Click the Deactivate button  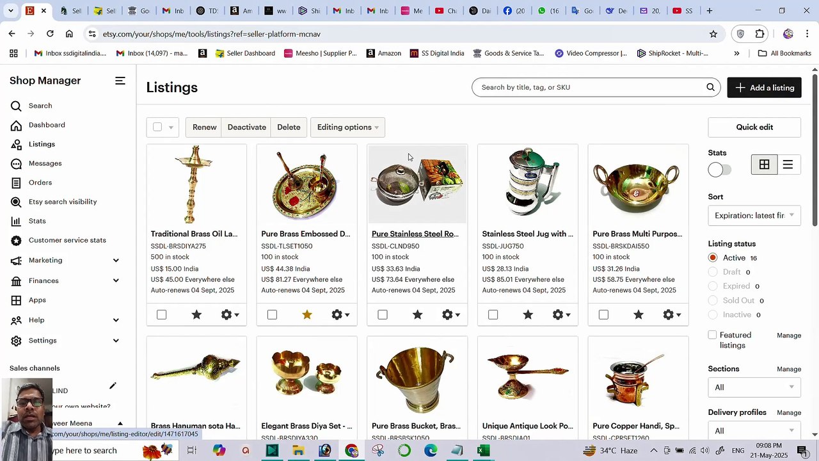click(246, 127)
